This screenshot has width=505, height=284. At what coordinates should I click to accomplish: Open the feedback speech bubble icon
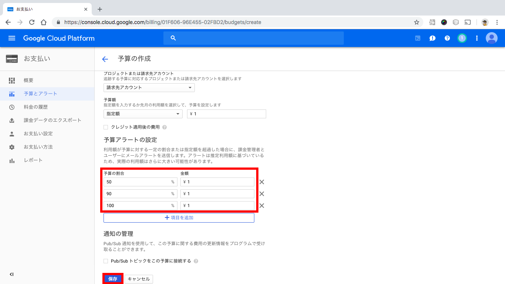(x=432, y=38)
